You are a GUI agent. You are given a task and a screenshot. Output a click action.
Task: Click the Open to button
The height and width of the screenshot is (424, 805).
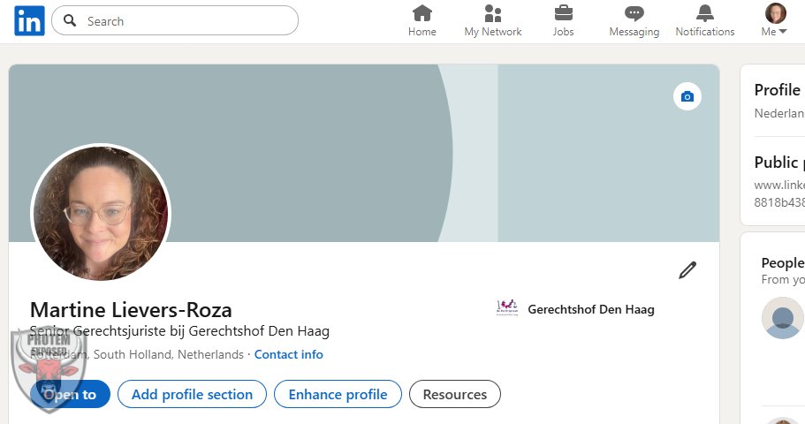[71, 394]
